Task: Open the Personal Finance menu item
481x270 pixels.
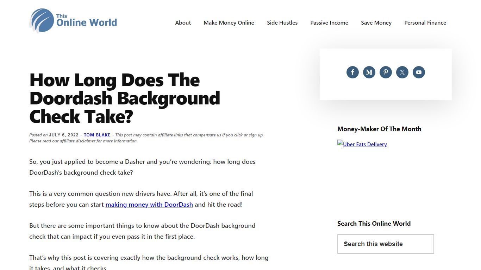Action: pos(425,22)
